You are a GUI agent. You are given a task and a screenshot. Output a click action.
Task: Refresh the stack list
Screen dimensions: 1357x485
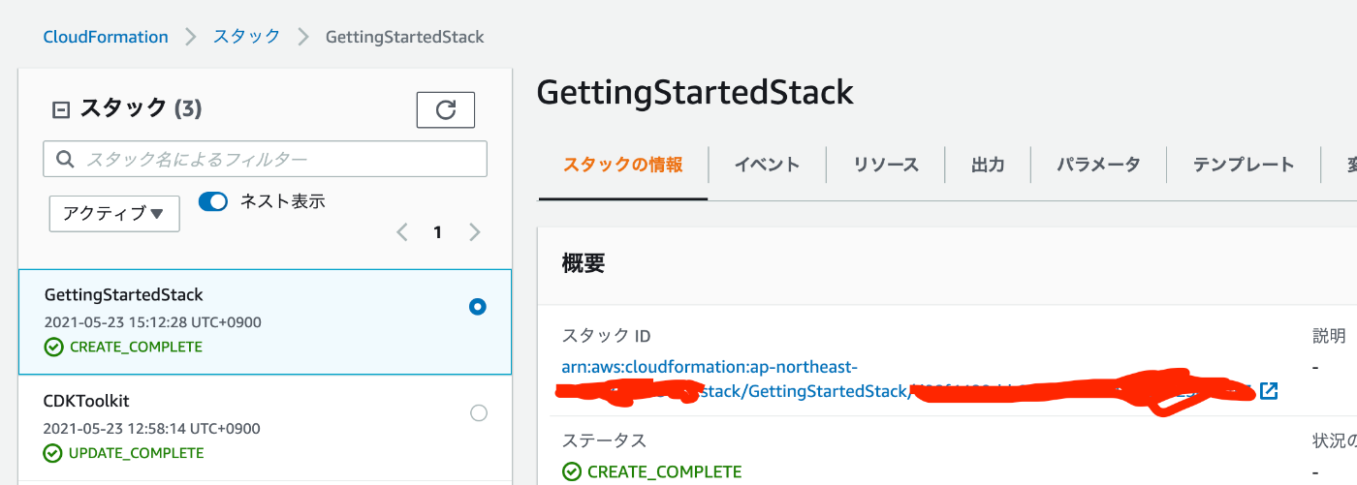[x=445, y=110]
